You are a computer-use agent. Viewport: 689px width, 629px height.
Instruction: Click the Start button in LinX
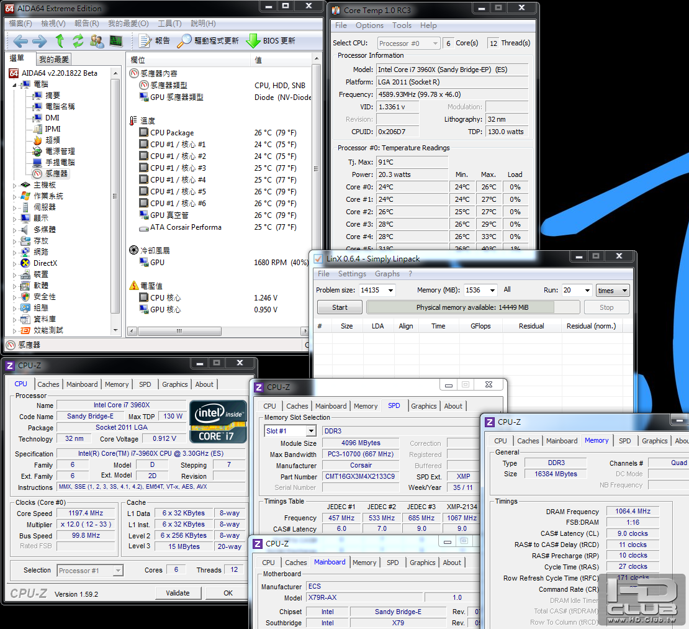(340, 307)
